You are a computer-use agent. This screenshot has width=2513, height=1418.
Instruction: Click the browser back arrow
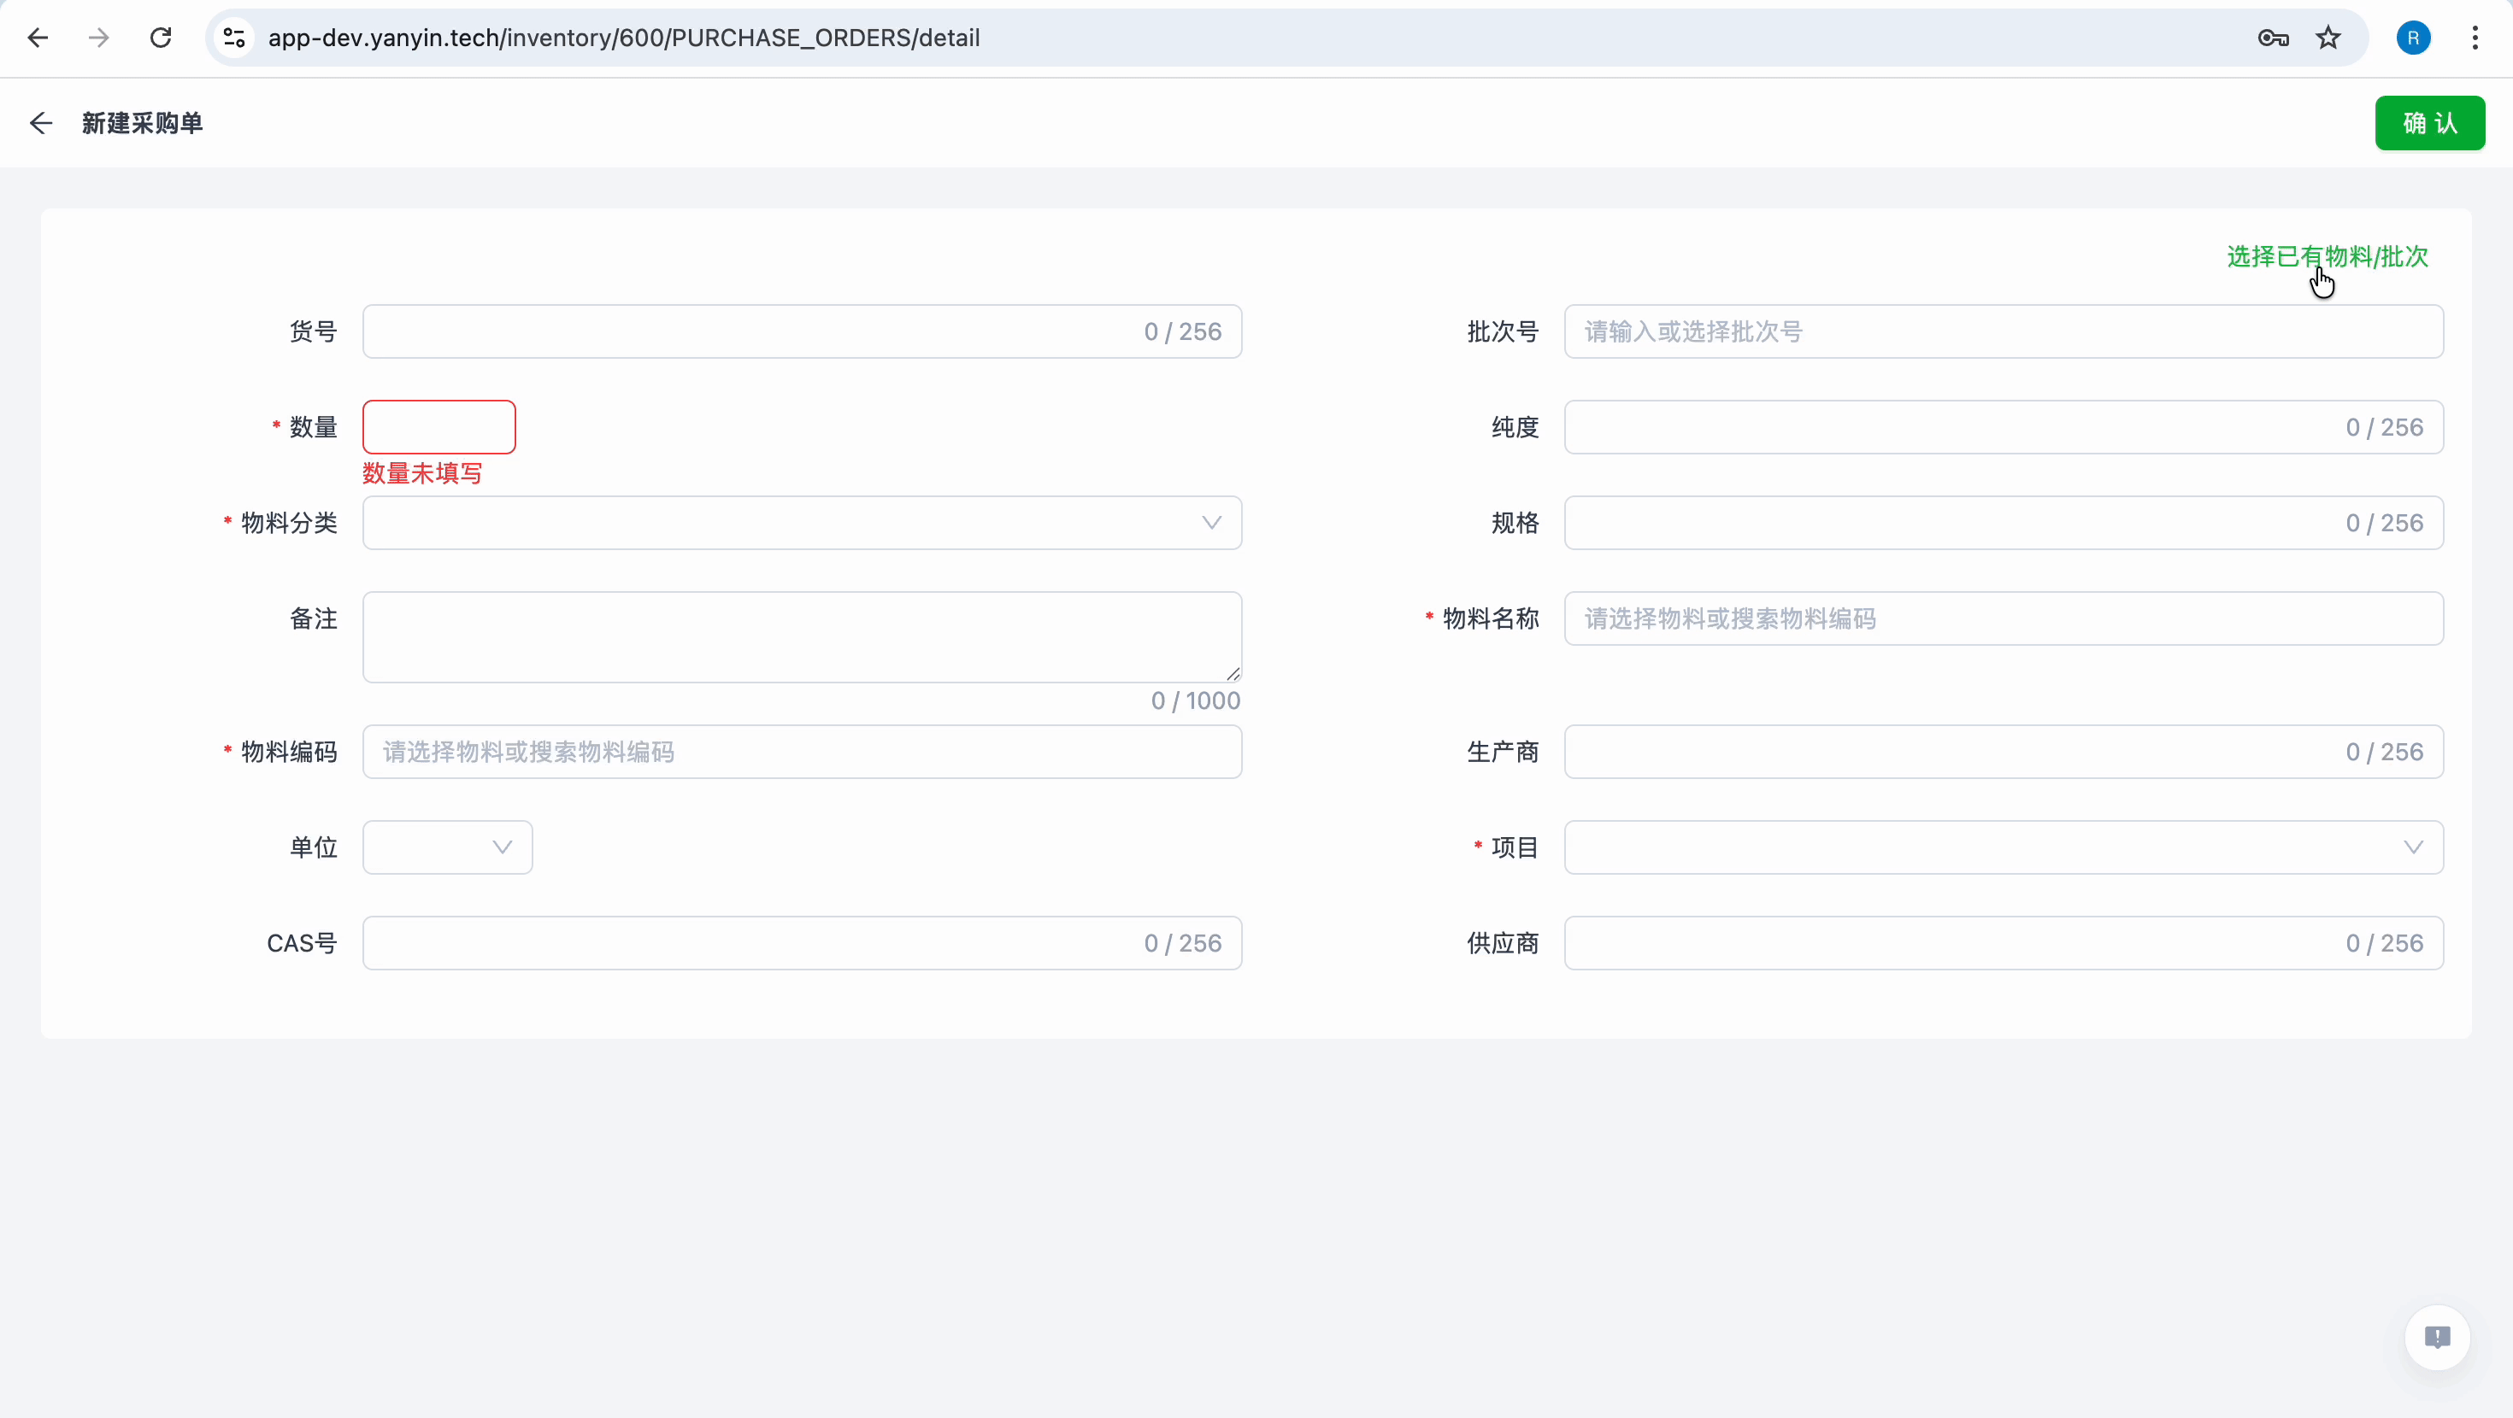(x=38, y=38)
